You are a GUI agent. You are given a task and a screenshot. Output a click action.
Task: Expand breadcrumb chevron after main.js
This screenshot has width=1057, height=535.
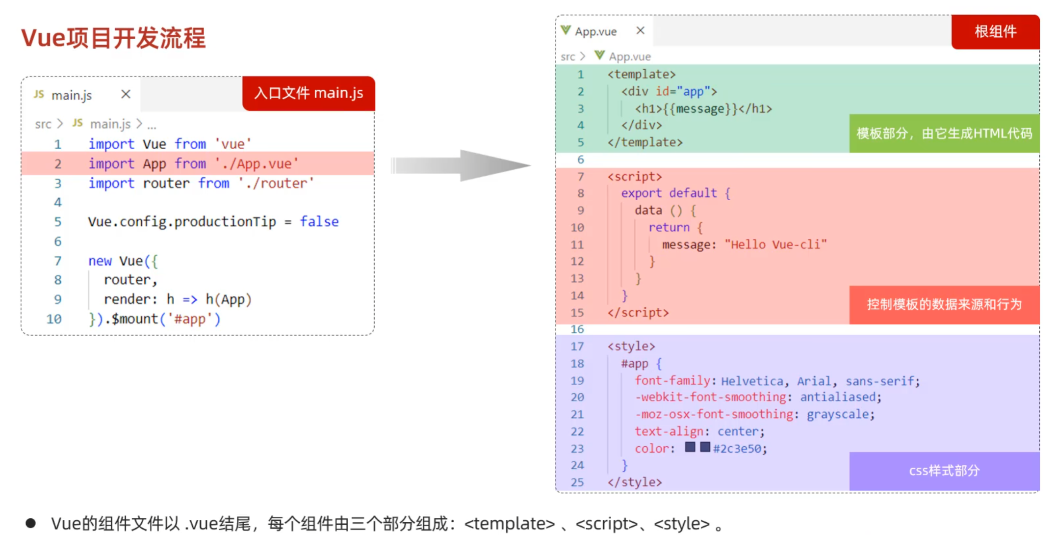click(x=139, y=124)
